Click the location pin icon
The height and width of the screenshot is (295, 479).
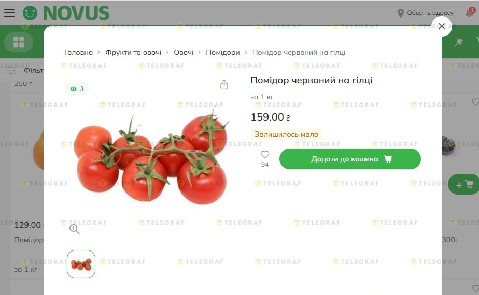400,13
